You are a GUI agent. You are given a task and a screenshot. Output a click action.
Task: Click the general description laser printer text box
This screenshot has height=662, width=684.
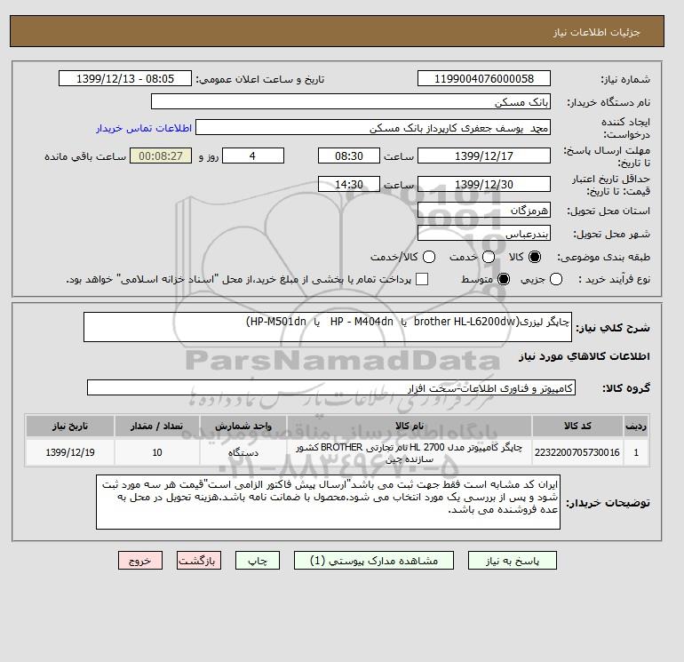(x=328, y=327)
